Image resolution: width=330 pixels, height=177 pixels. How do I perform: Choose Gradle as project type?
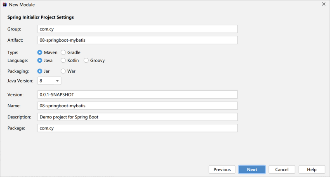click(63, 52)
